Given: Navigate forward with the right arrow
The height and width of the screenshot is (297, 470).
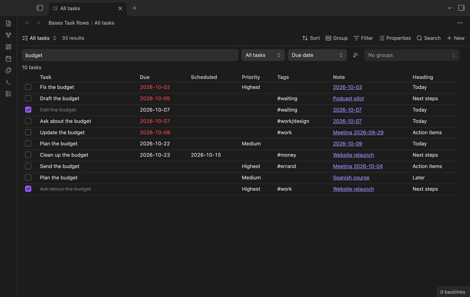Looking at the screenshot, I should click(x=38, y=23).
